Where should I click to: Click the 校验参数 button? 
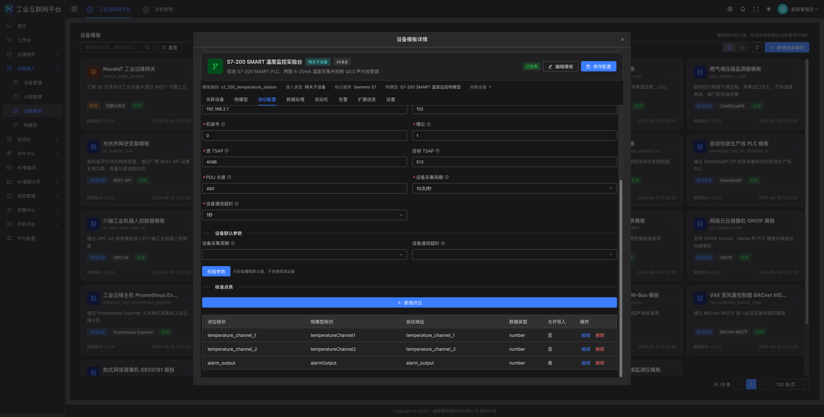[x=216, y=271]
